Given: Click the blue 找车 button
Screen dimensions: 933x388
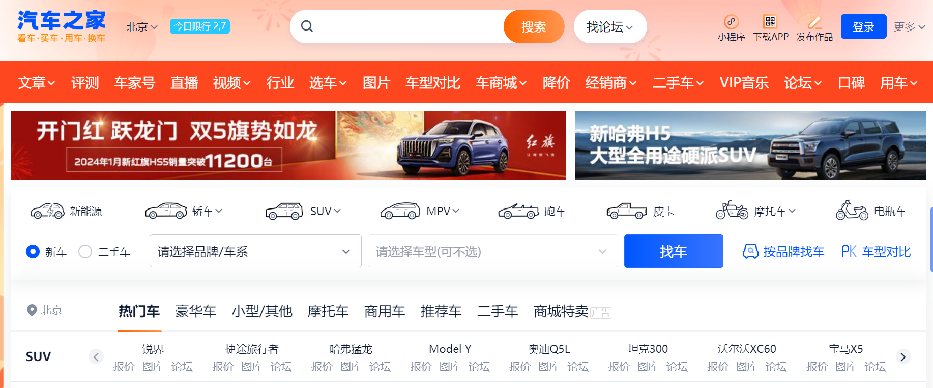Looking at the screenshot, I should tap(674, 251).
